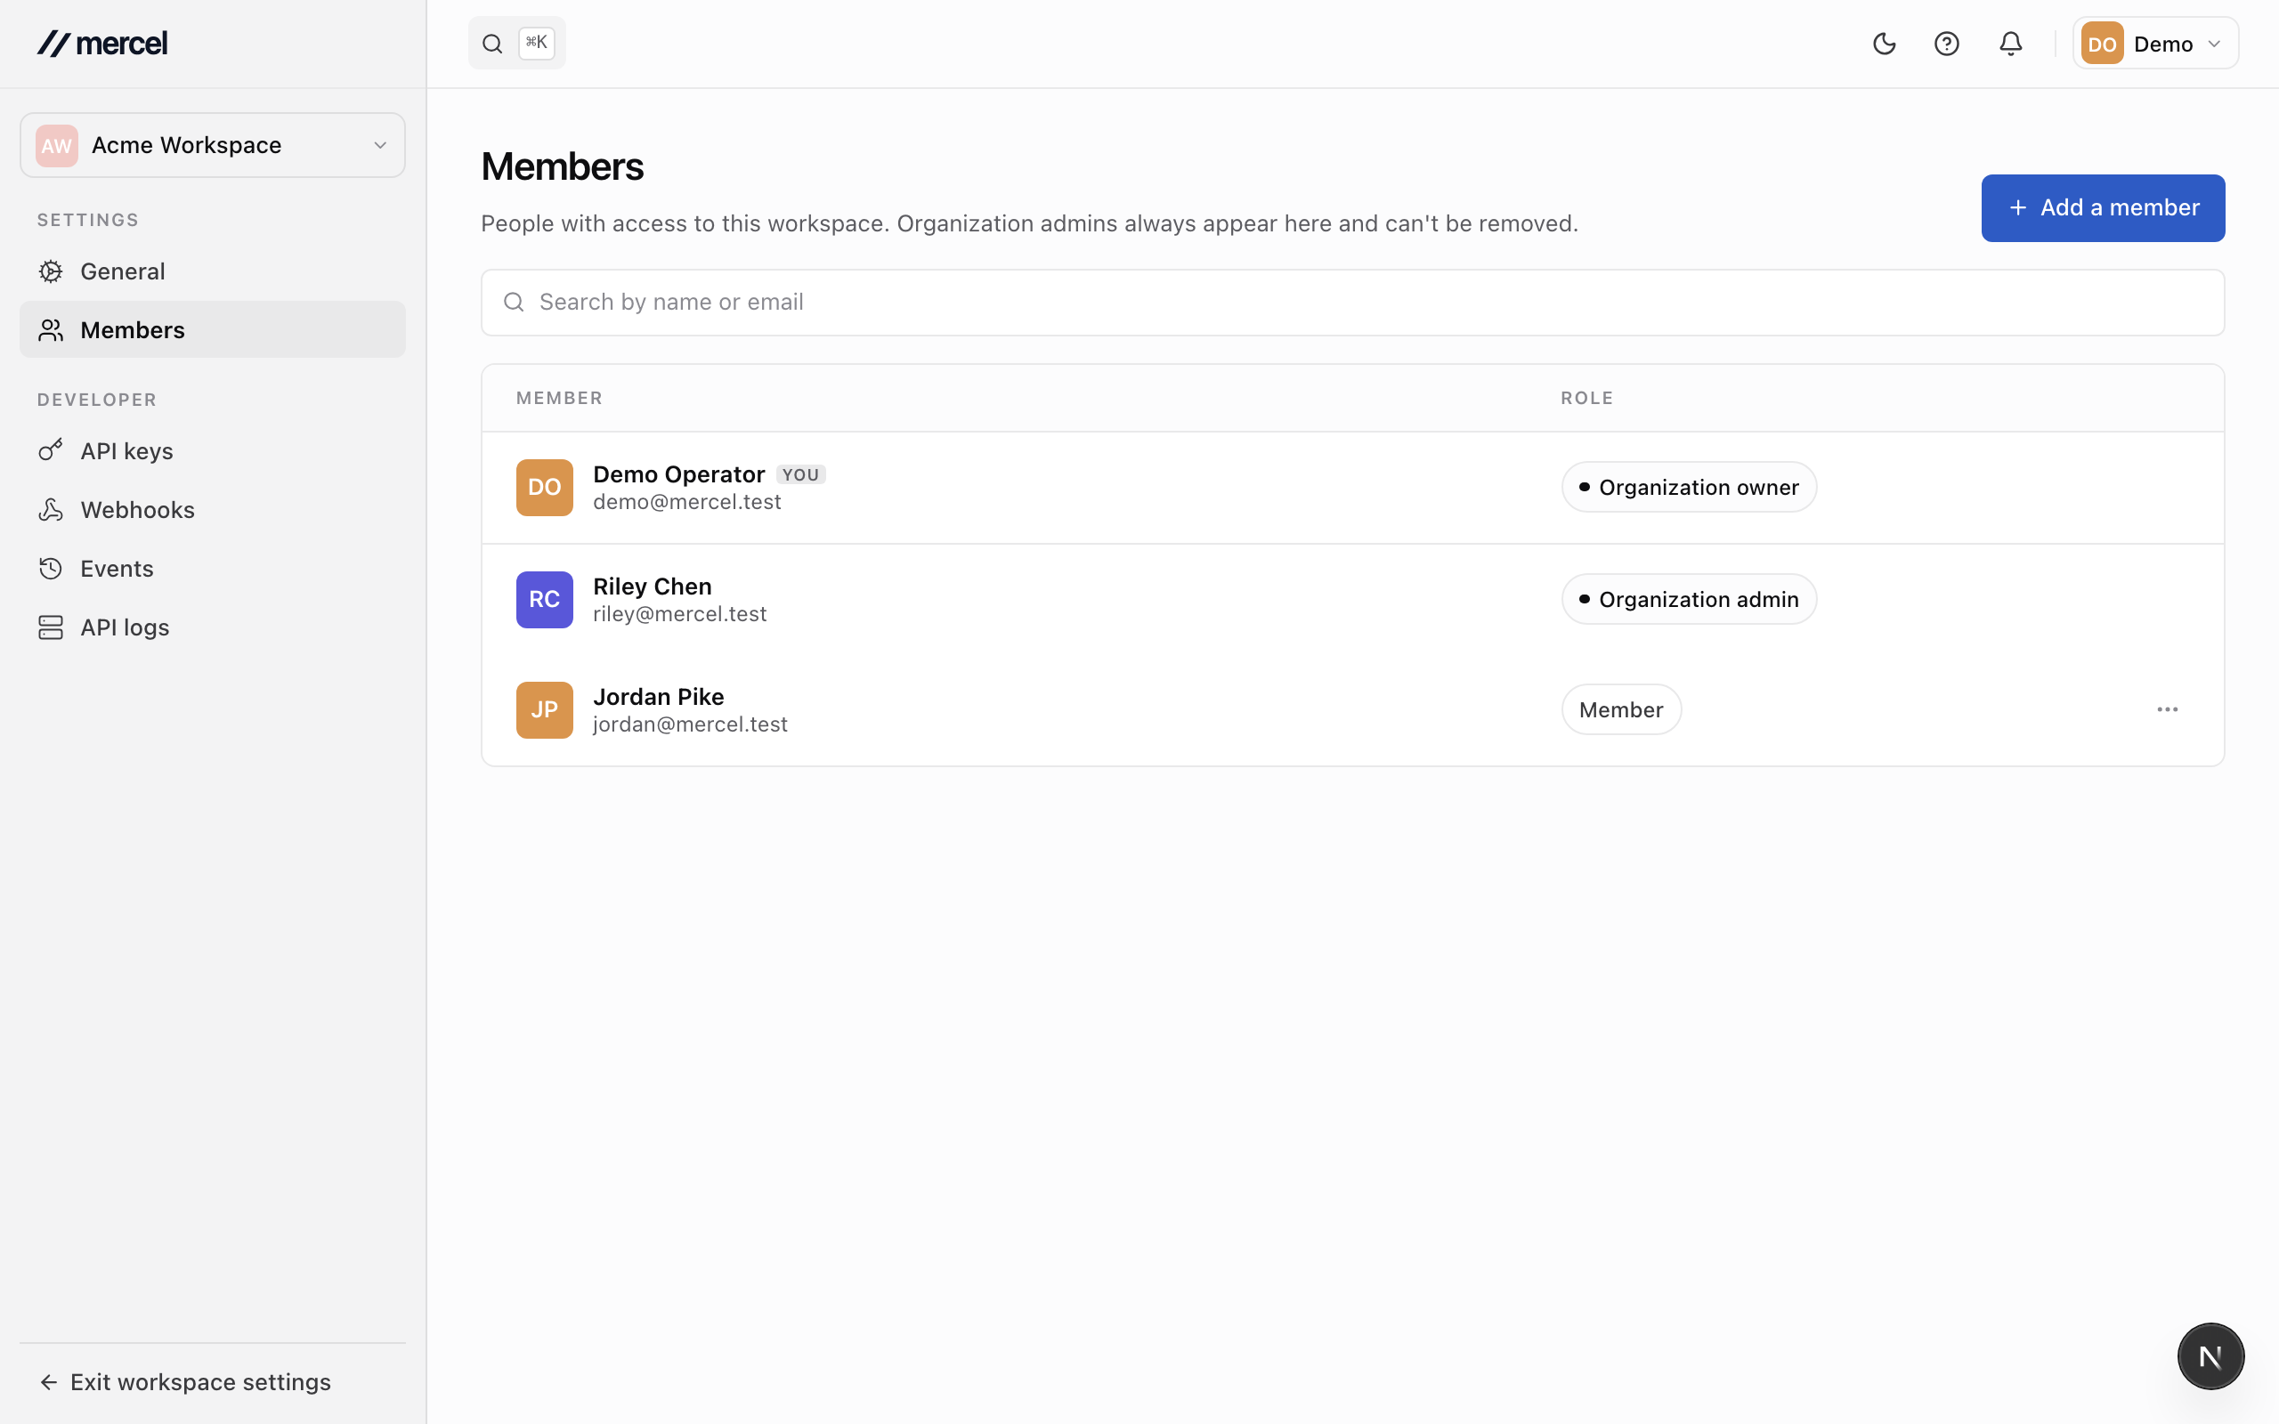The height and width of the screenshot is (1424, 2279).
Task: Click the Demo Operator name
Action: coord(678,473)
